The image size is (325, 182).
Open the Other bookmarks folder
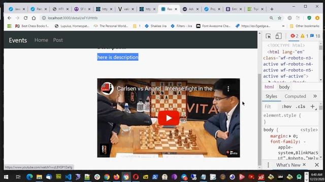305,26
